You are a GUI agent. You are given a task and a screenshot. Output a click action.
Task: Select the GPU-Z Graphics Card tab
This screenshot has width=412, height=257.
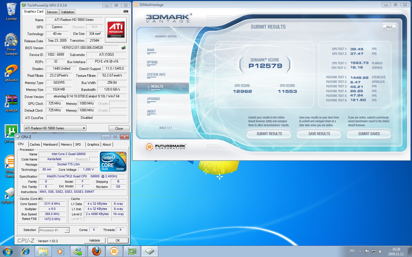click(34, 11)
